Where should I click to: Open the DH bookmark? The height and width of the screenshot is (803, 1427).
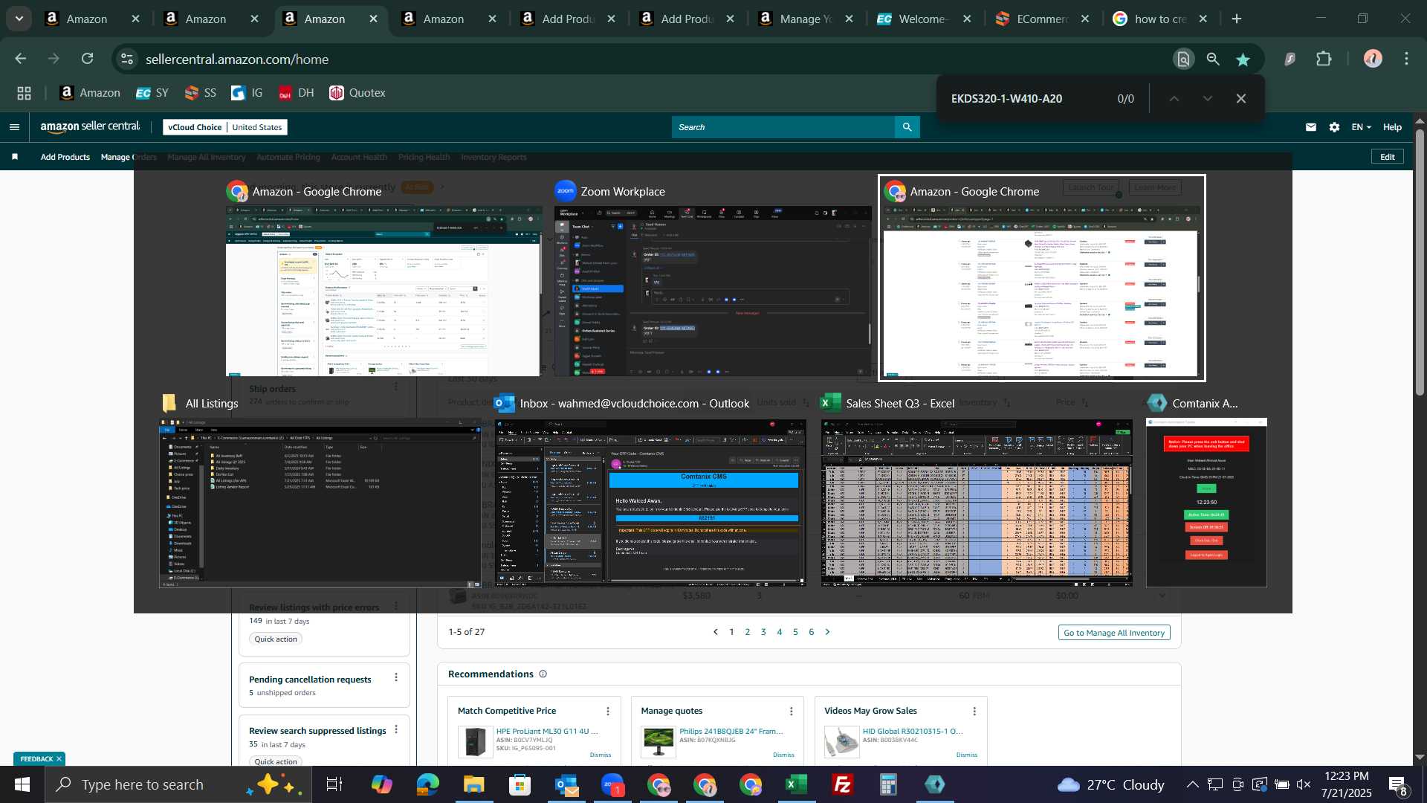[x=297, y=93]
